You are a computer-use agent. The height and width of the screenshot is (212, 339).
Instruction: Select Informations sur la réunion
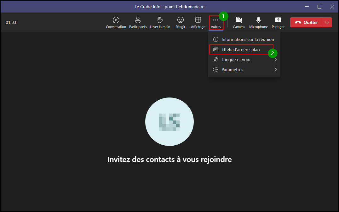point(247,39)
